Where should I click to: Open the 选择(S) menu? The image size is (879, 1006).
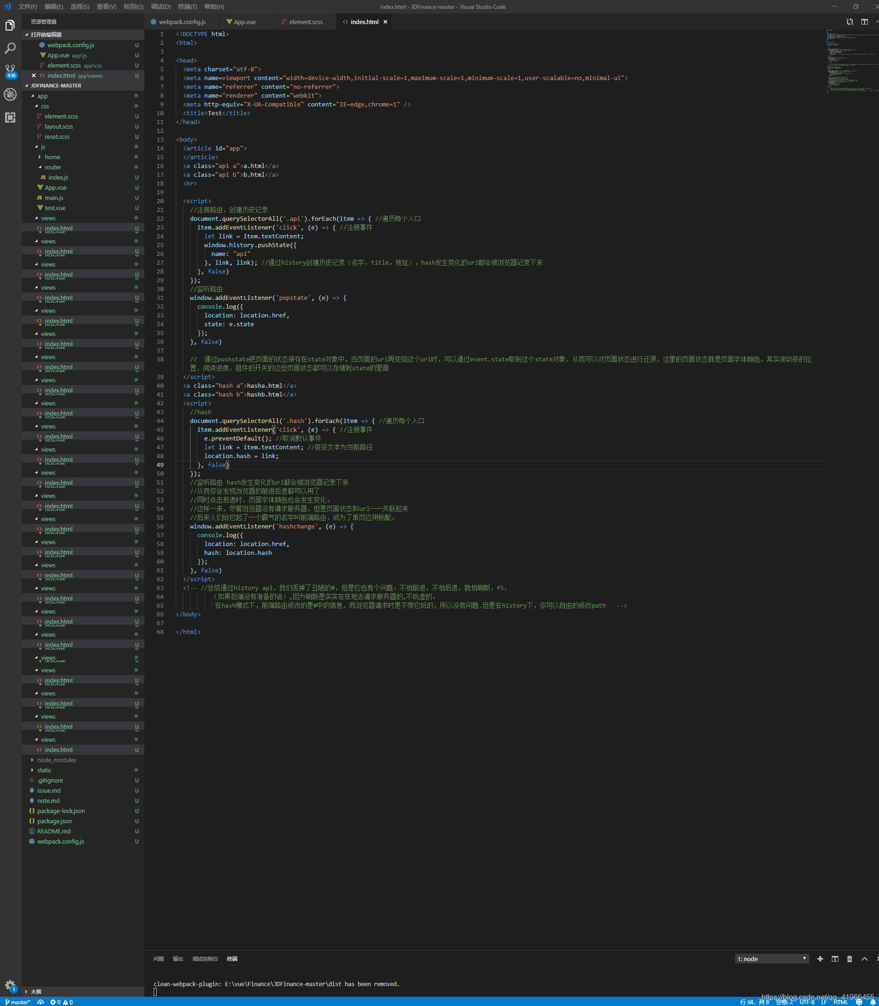click(80, 7)
